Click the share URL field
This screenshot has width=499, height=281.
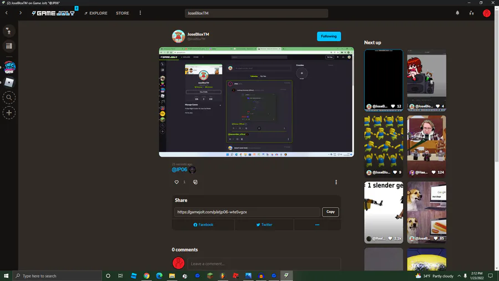(247, 212)
